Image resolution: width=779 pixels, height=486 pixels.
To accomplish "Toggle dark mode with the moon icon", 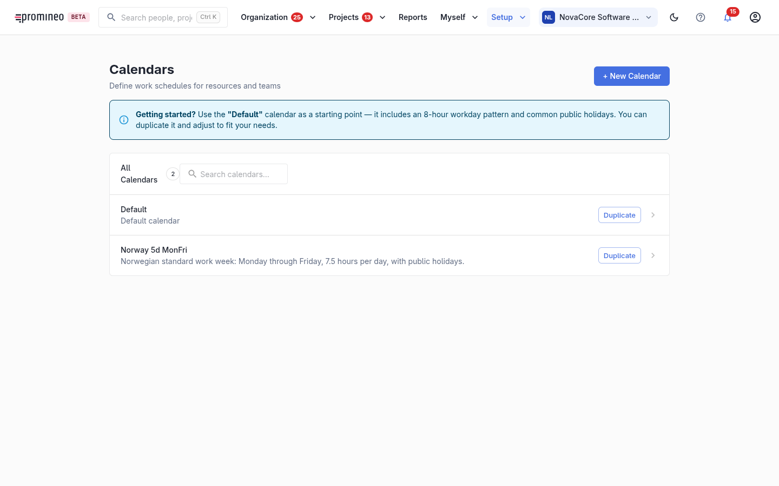I will (x=674, y=17).
